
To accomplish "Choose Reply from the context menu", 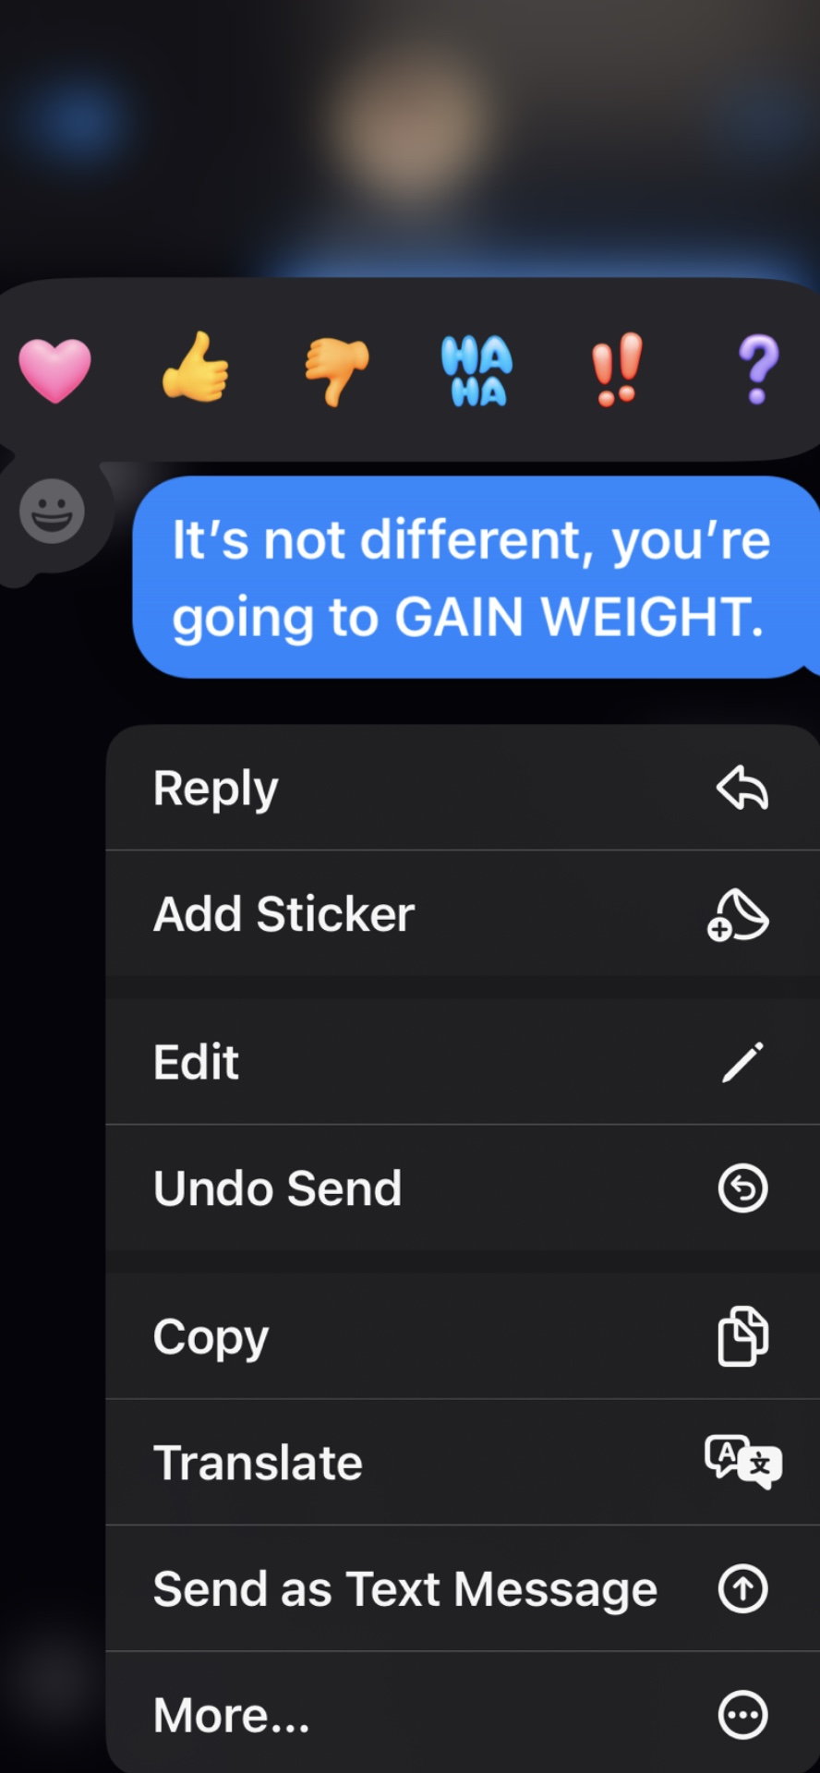I will click(463, 788).
